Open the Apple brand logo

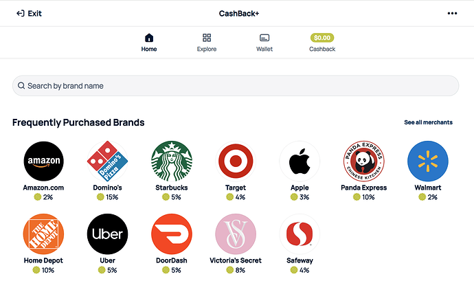pyautogui.click(x=300, y=161)
